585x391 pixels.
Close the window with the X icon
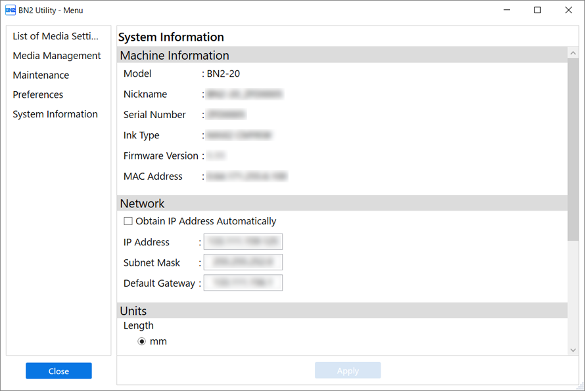pos(568,10)
